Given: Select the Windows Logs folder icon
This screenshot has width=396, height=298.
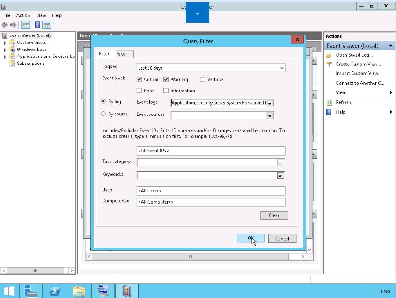Looking at the screenshot, I should [x=12, y=50].
